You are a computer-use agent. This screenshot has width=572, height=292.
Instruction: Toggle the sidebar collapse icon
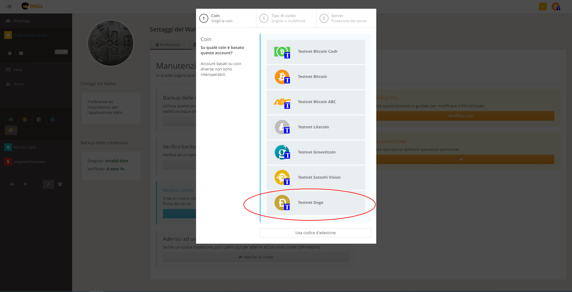pos(9,6)
